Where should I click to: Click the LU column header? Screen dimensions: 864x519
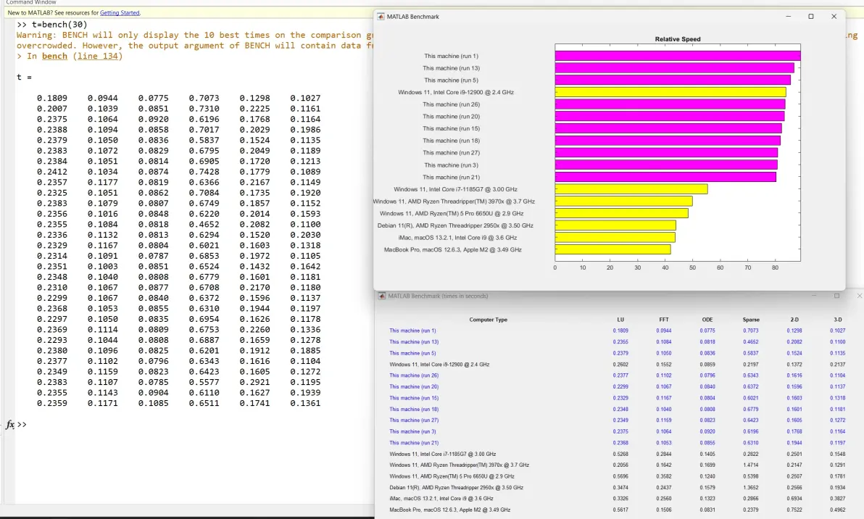pyautogui.click(x=620, y=320)
